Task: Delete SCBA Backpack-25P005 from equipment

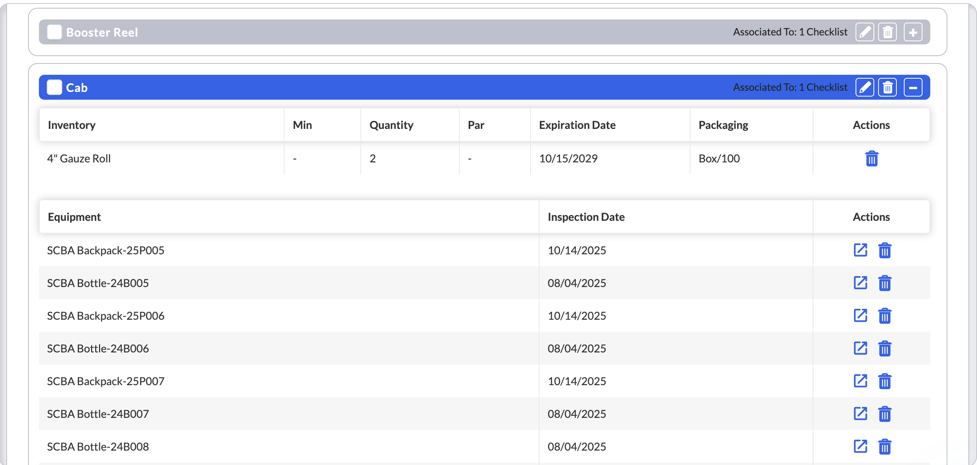Action: (x=884, y=250)
